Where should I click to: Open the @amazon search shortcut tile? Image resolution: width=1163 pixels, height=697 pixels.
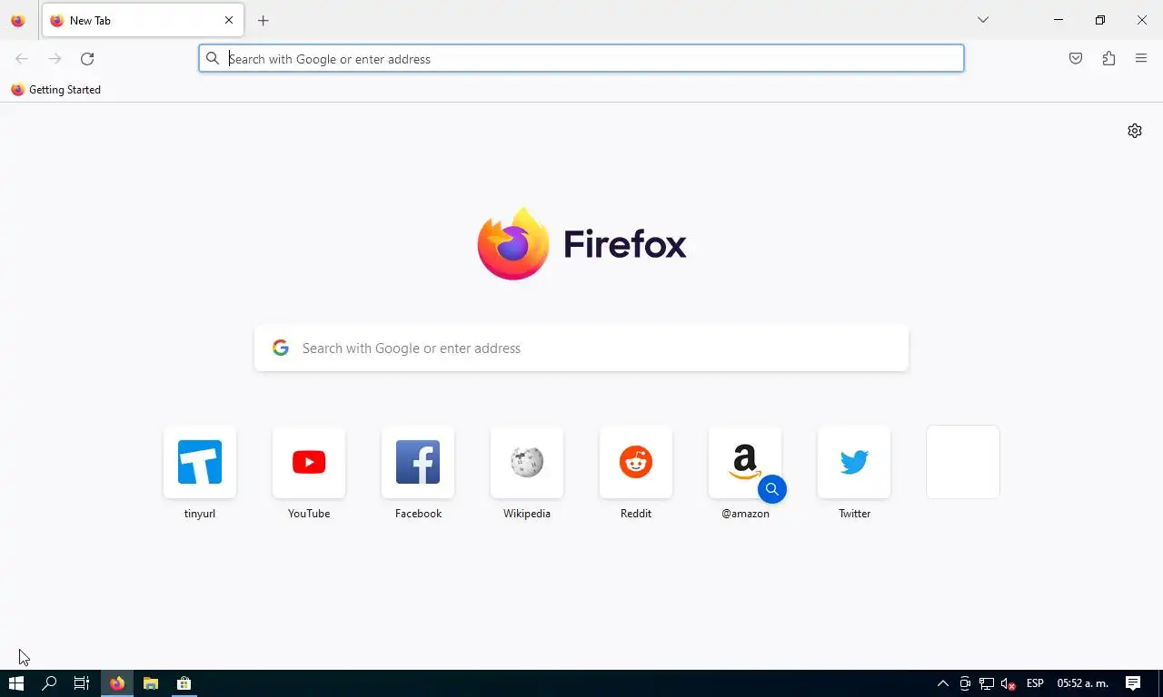click(745, 462)
